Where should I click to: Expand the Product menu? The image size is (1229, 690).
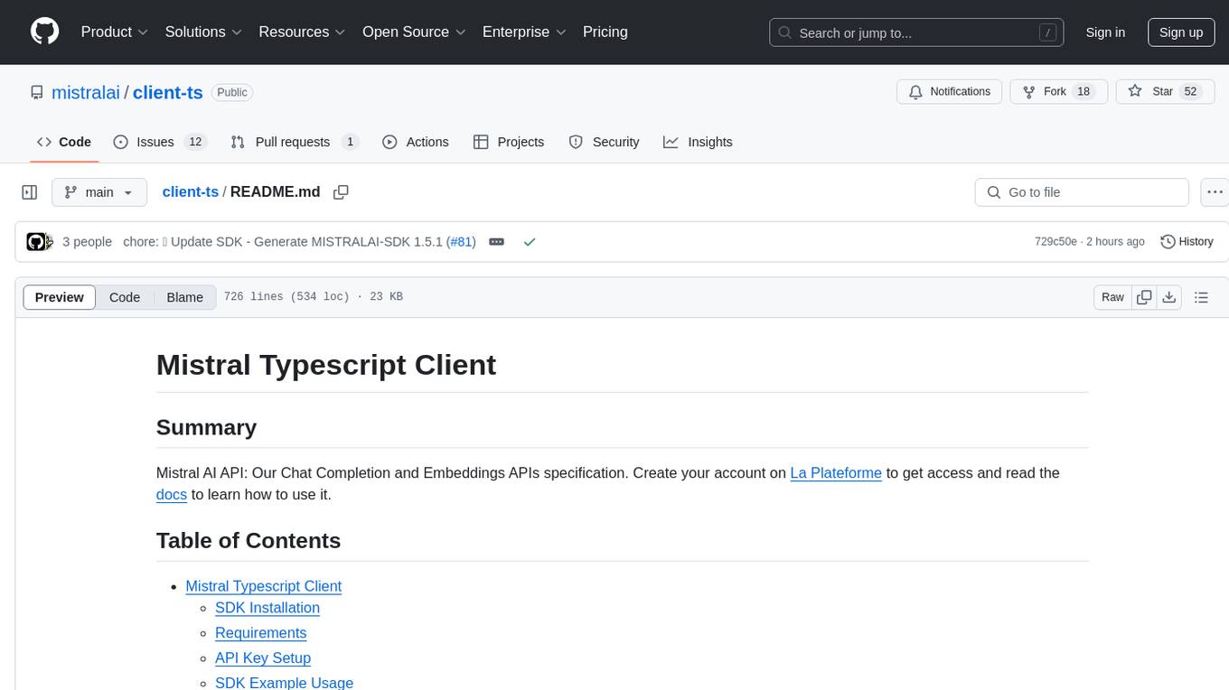[115, 32]
